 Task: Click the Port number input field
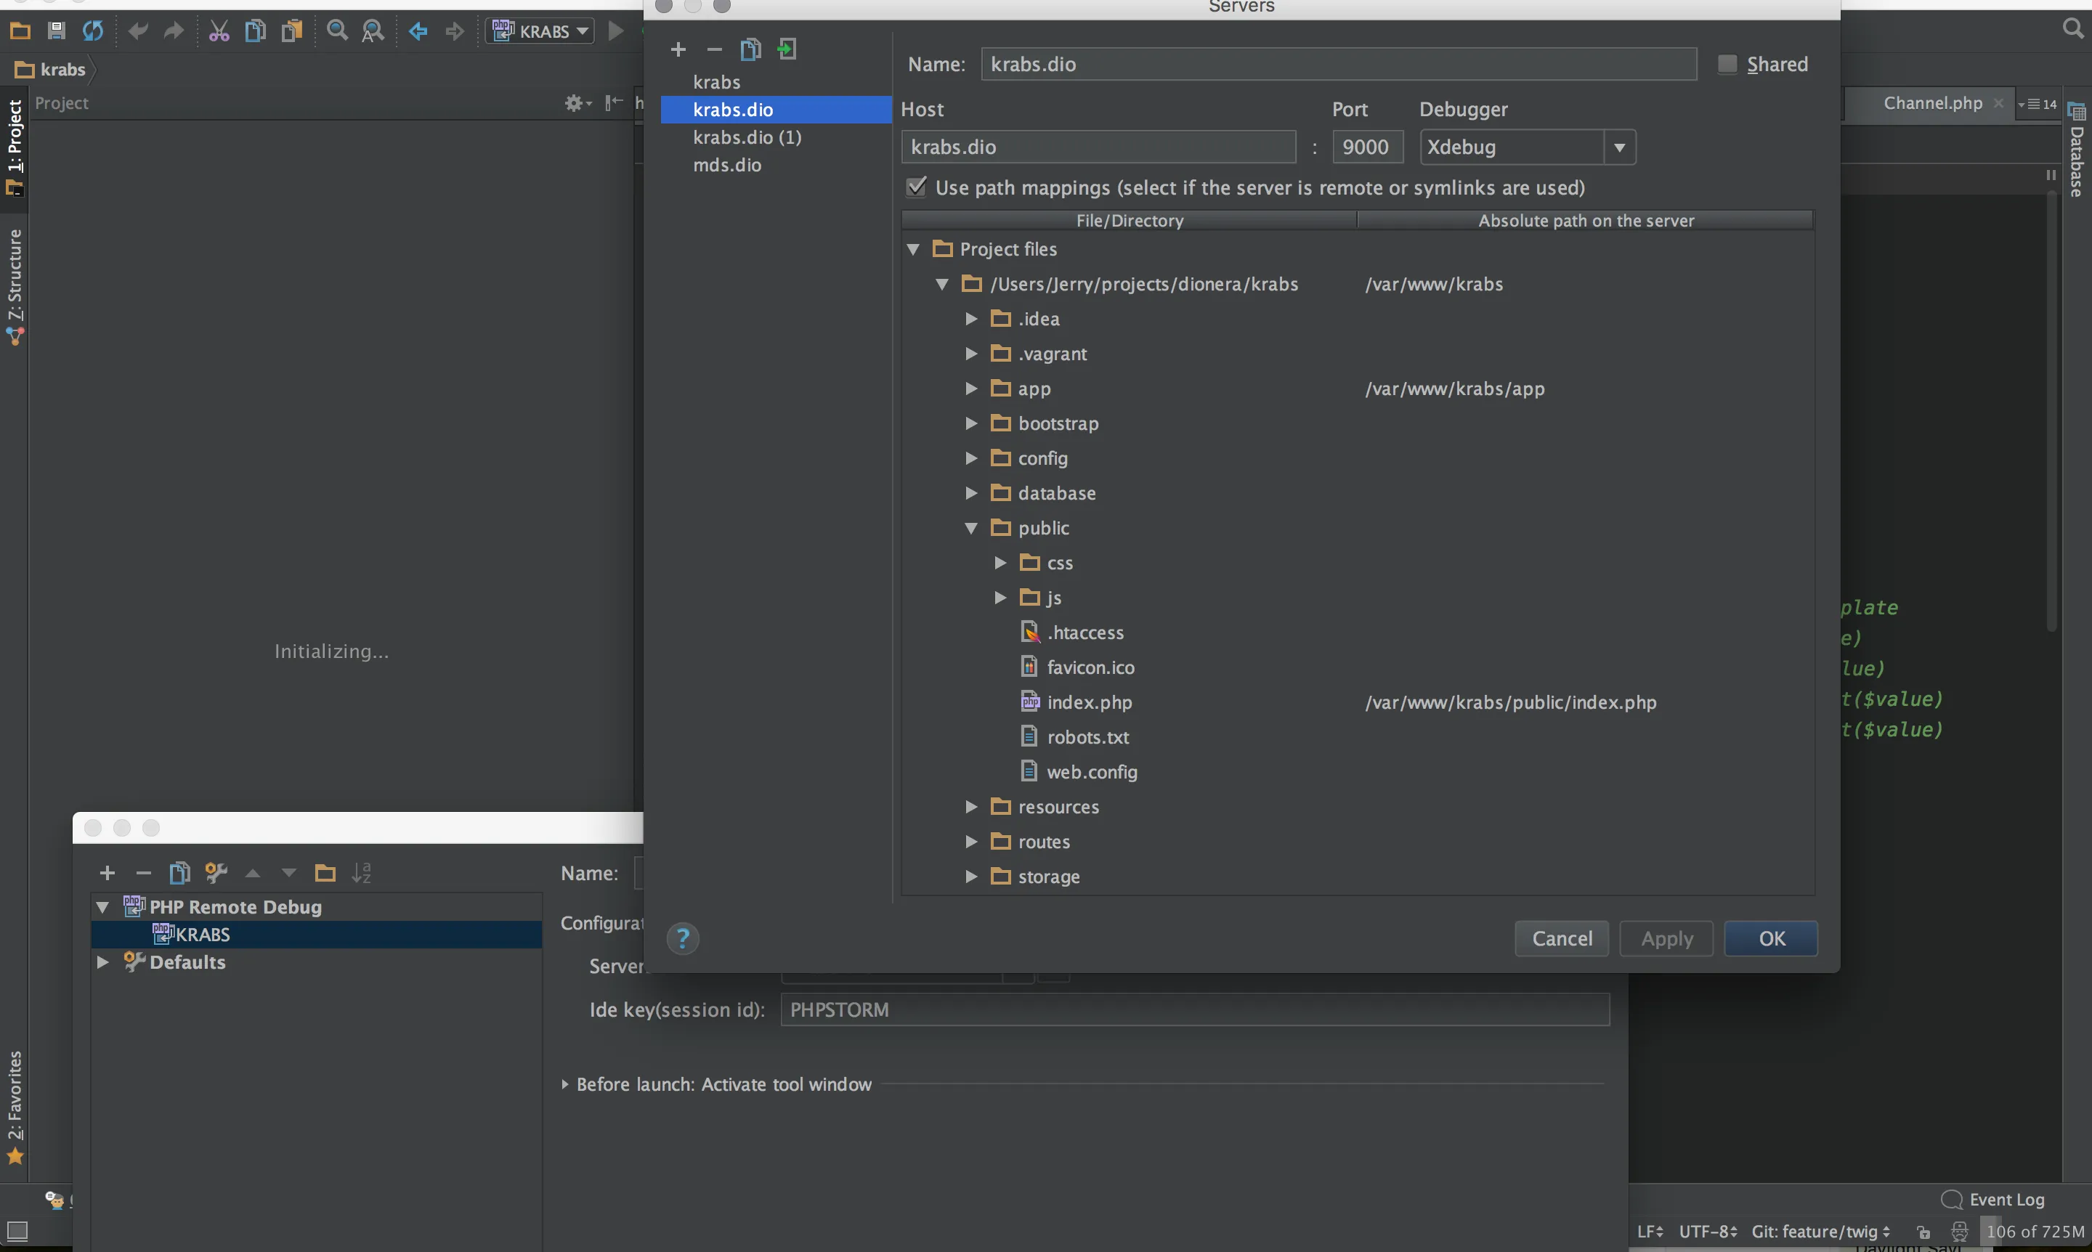[x=1366, y=147]
